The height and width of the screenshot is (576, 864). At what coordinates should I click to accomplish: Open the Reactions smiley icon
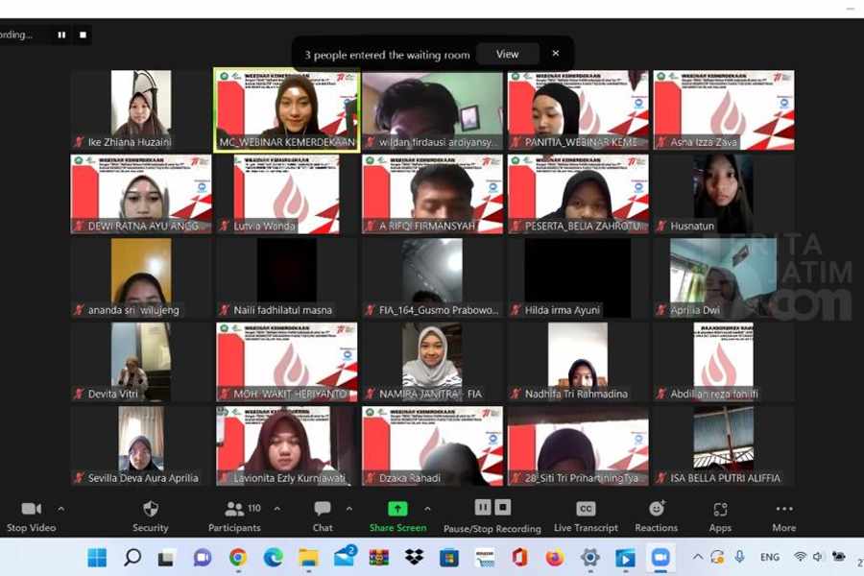[657, 508]
